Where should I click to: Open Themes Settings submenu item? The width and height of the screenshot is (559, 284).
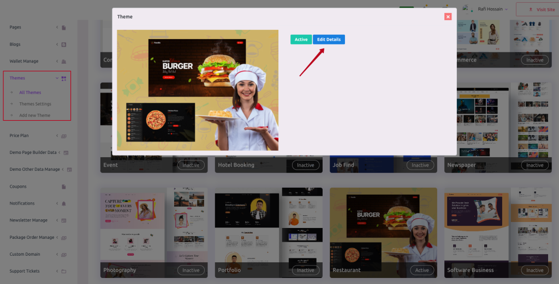coord(35,104)
